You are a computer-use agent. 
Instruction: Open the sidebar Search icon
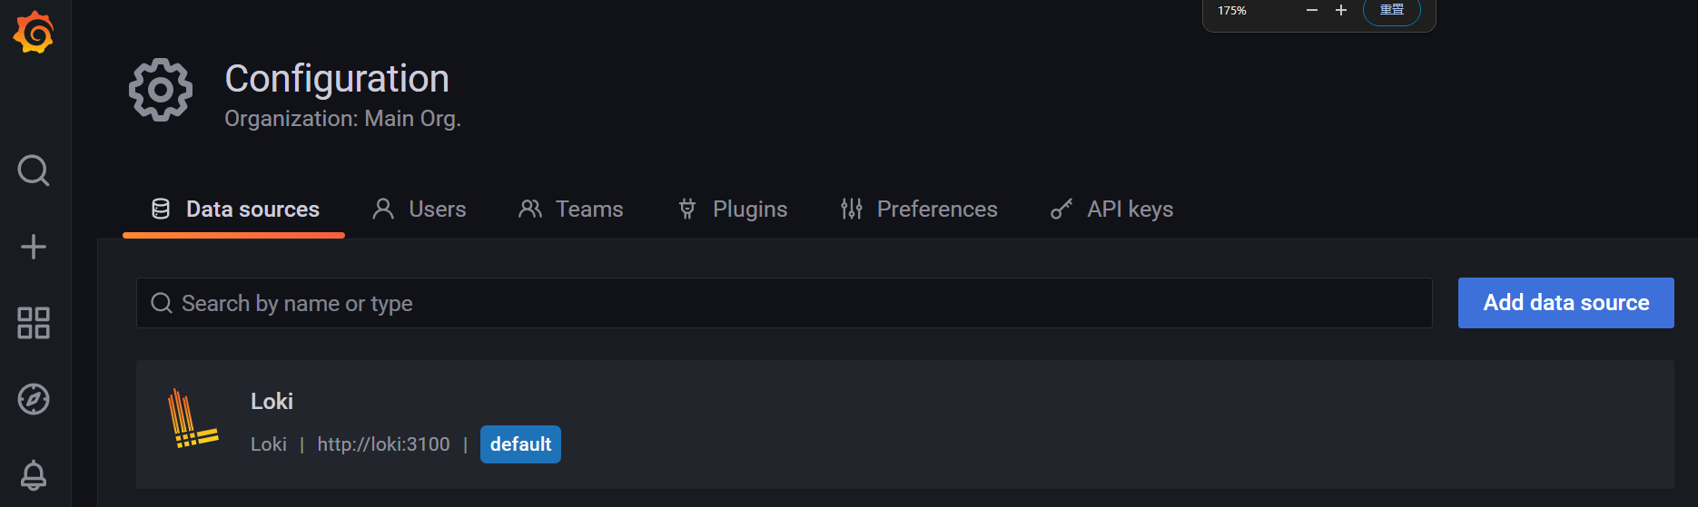pyautogui.click(x=34, y=171)
